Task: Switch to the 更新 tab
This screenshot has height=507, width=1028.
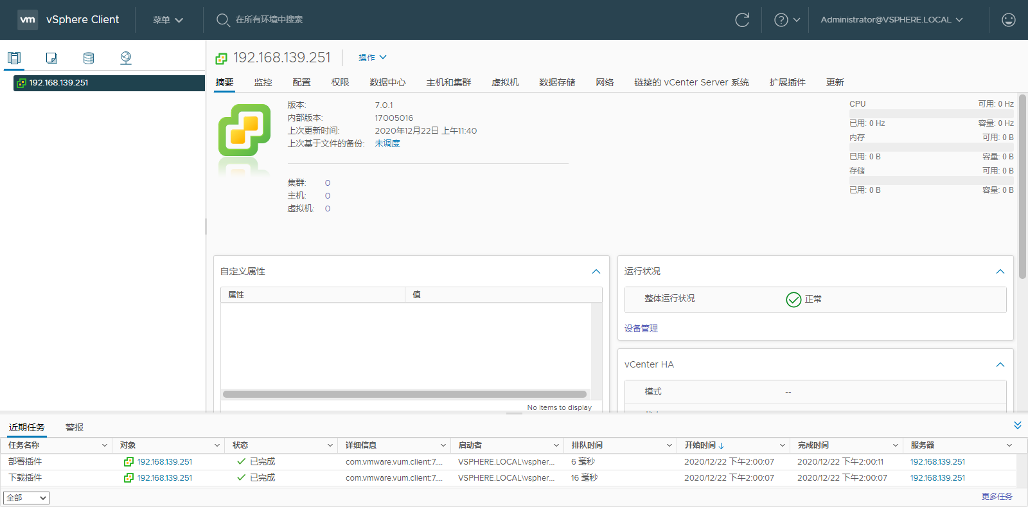Action: [835, 82]
